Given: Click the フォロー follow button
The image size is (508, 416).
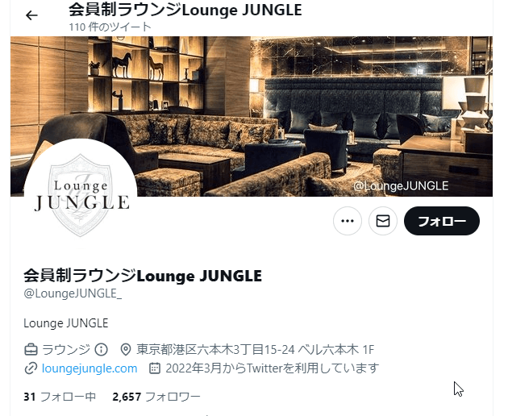Looking at the screenshot, I should tap(442, 221).
